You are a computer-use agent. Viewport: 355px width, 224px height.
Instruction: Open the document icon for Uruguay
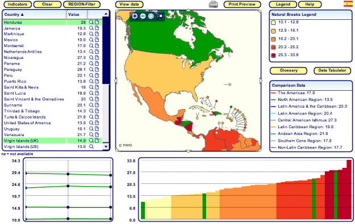pos(97,129)
